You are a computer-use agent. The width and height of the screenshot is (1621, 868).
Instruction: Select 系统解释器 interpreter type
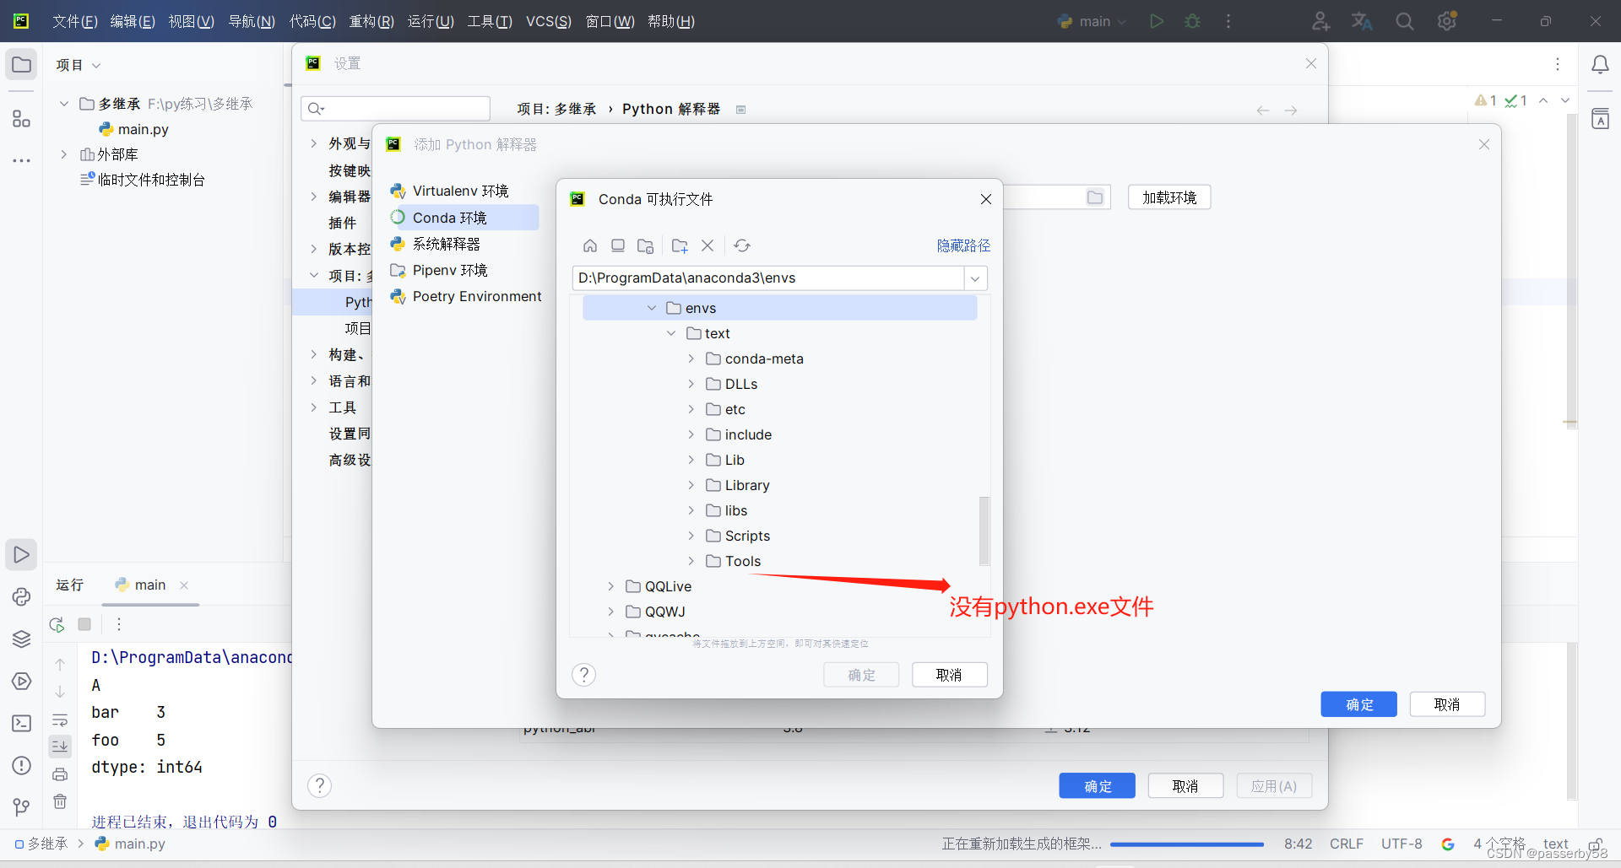tap(446, 244)
